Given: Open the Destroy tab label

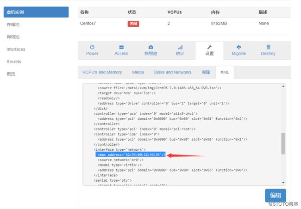Looking at the screenshot, I should click(268, 54).
